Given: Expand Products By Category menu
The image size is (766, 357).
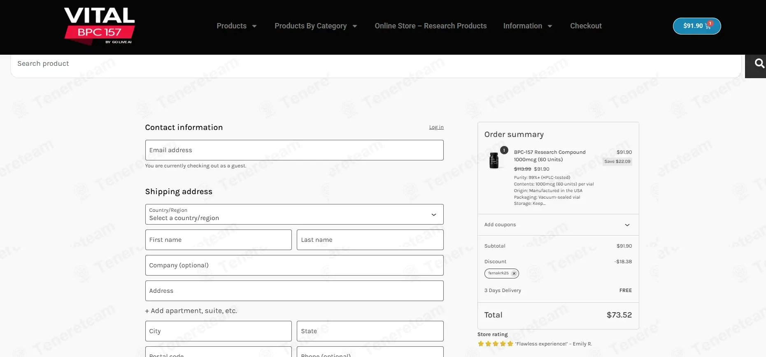Looking at the screenshot, I should [x=316, y=26].
